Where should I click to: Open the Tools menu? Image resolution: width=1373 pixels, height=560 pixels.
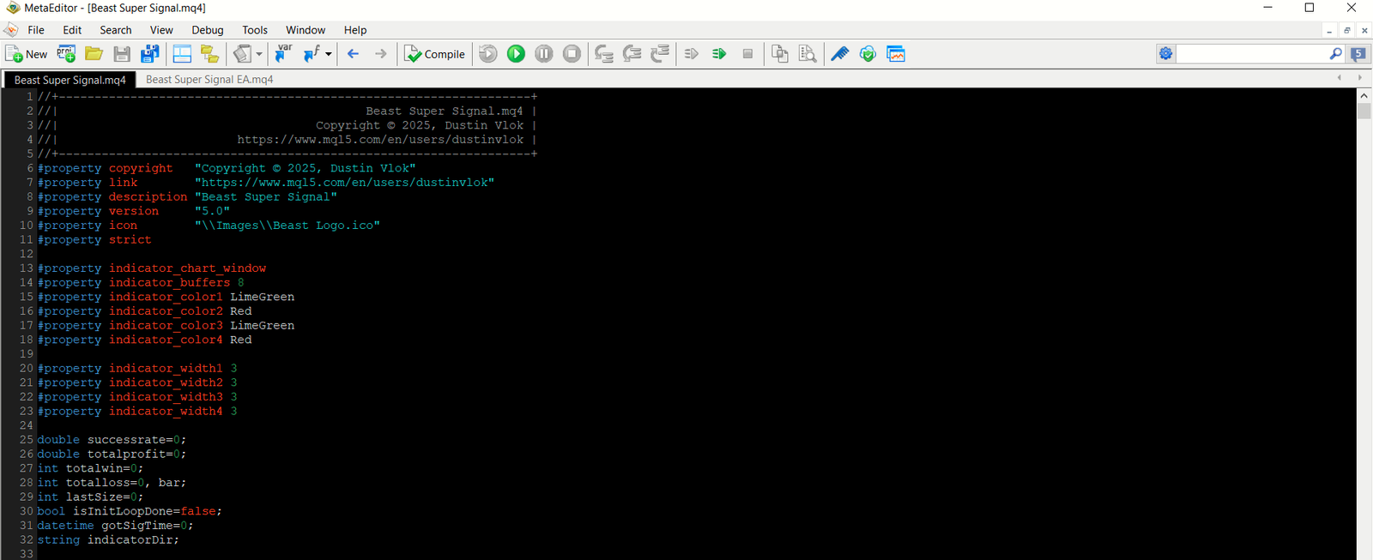click(255, 30)
